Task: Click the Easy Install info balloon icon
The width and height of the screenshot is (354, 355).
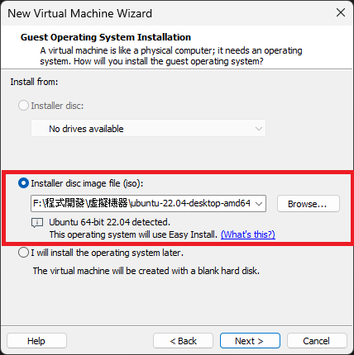Action: [37, 223]
